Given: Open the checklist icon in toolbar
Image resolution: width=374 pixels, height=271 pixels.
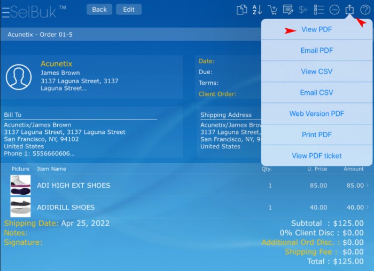Looking at the screenshot, I should [x=319, y=10].
